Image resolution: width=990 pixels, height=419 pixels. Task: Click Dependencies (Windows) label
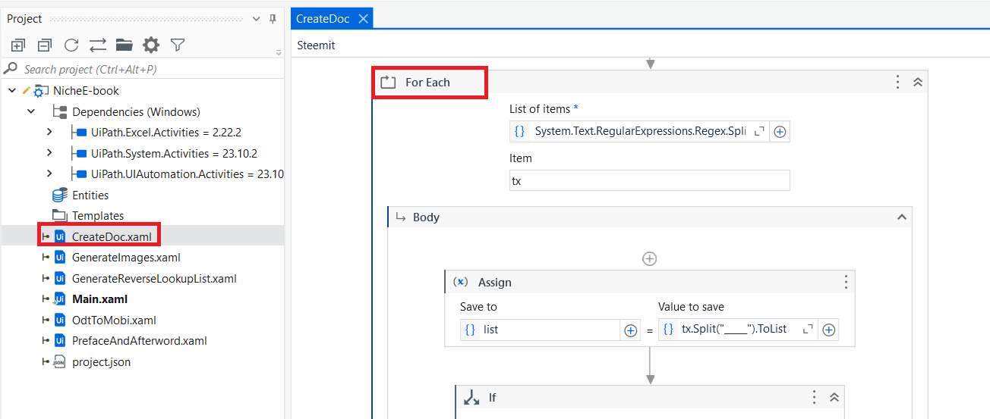(x=136, y=111)
